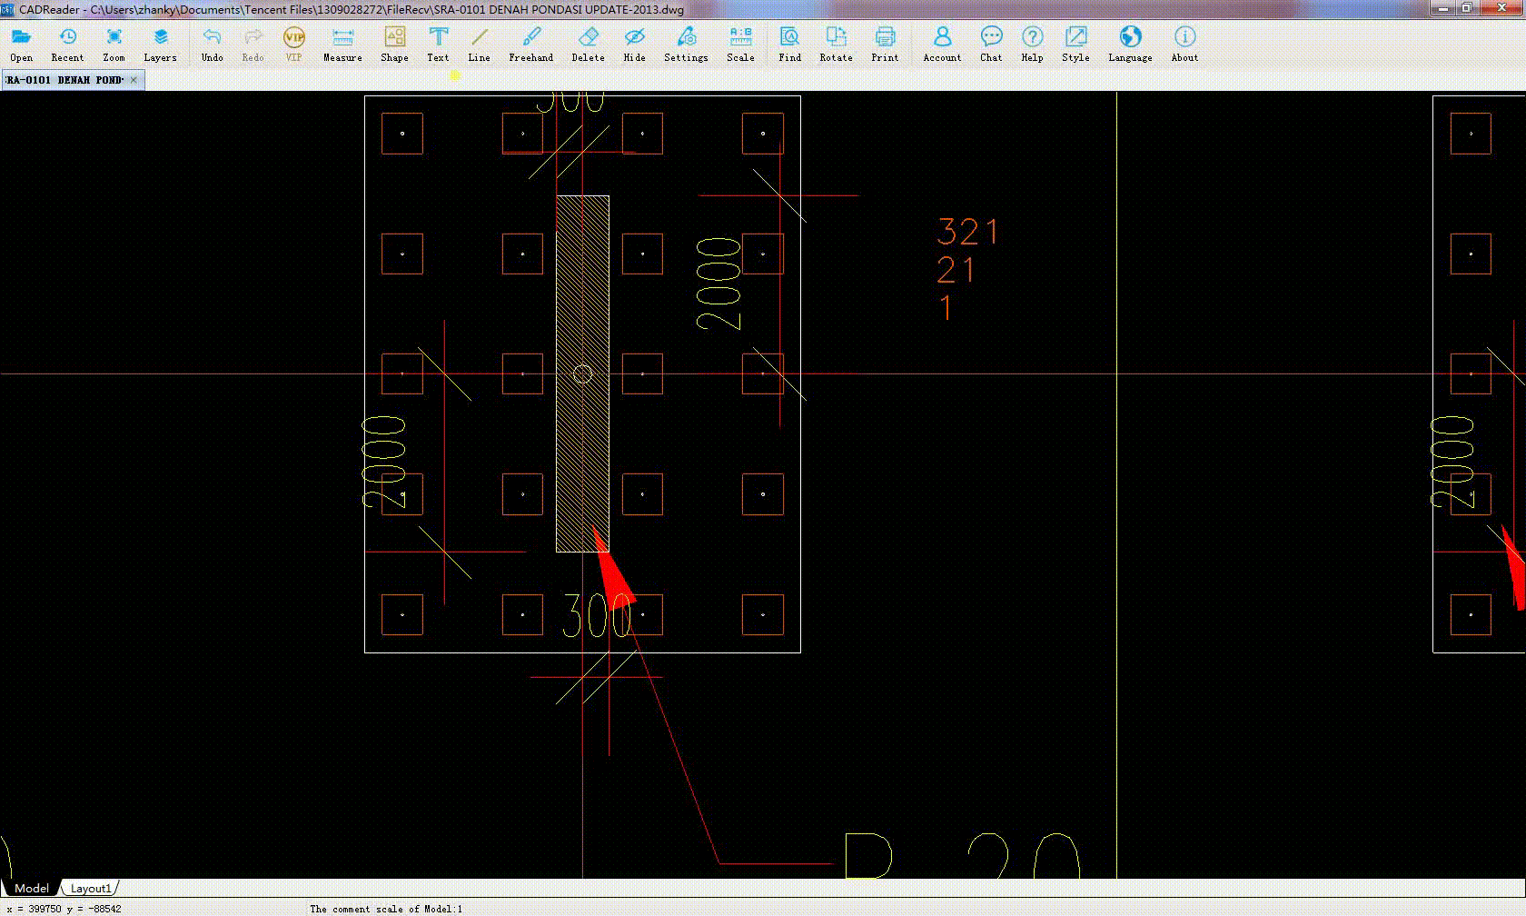Close the SRA-0101 DENAH document tab

pos(134,80)
